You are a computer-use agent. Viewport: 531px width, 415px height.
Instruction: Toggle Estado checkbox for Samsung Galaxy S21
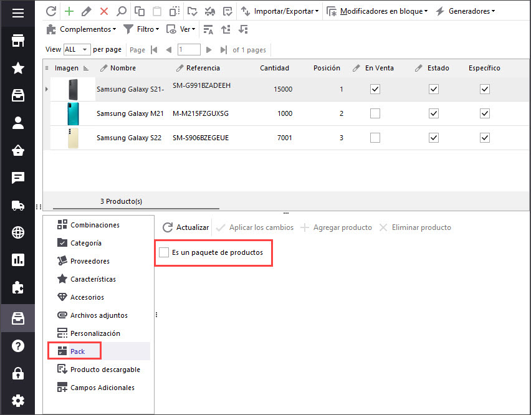[434, 89]
